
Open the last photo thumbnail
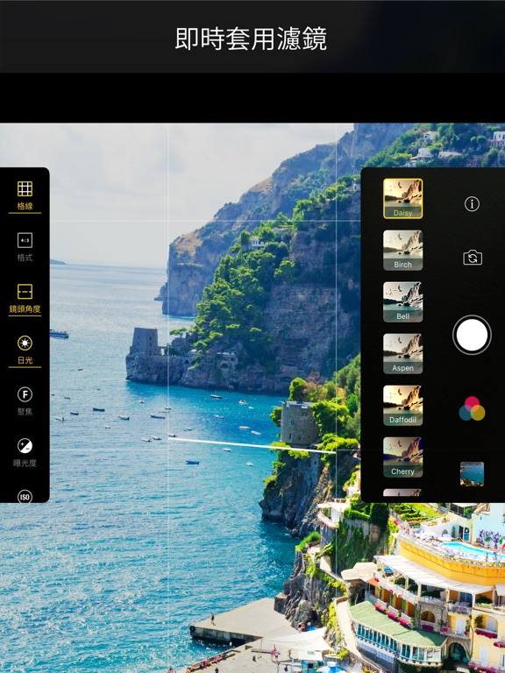[x=472, y=474]
